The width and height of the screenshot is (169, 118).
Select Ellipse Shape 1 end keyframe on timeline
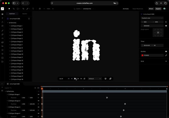(107, 98)
